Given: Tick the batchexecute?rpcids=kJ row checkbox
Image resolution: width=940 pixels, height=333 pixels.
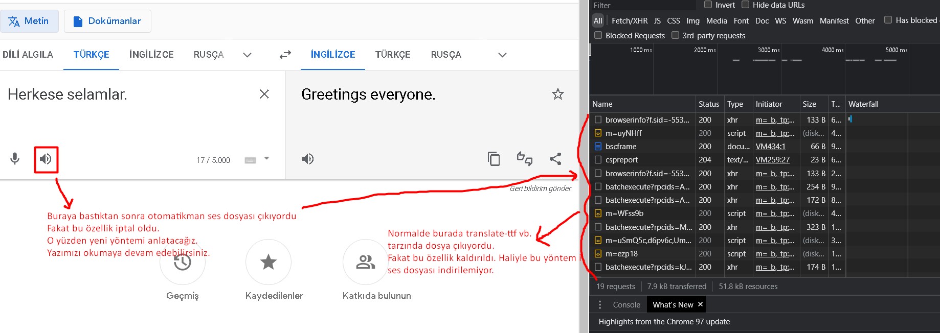Looking at the screenshot, I should pos(598,267).
